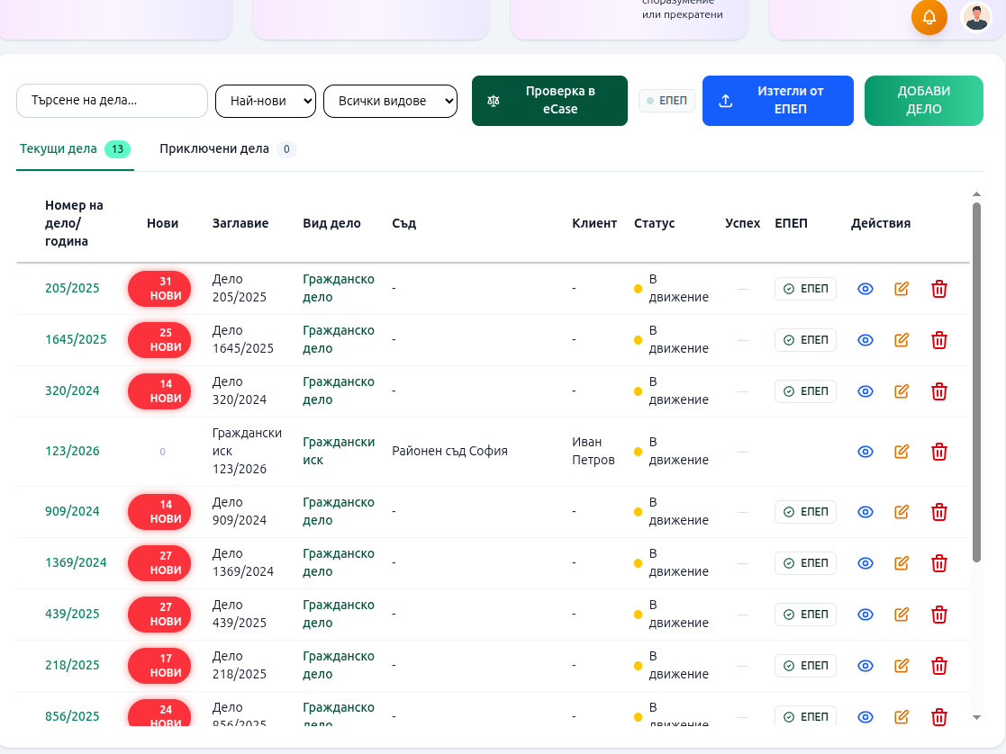Delete case 909/2024 with the trash icon
Image resolution: width=1006 pixels, height=754 pixels.
(939, 512)
